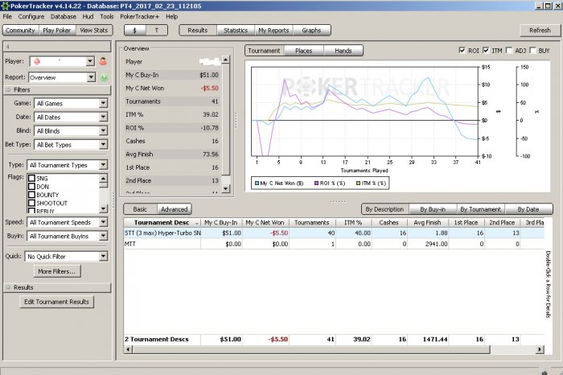Collapse the Filters section

[x=7, y=90]
